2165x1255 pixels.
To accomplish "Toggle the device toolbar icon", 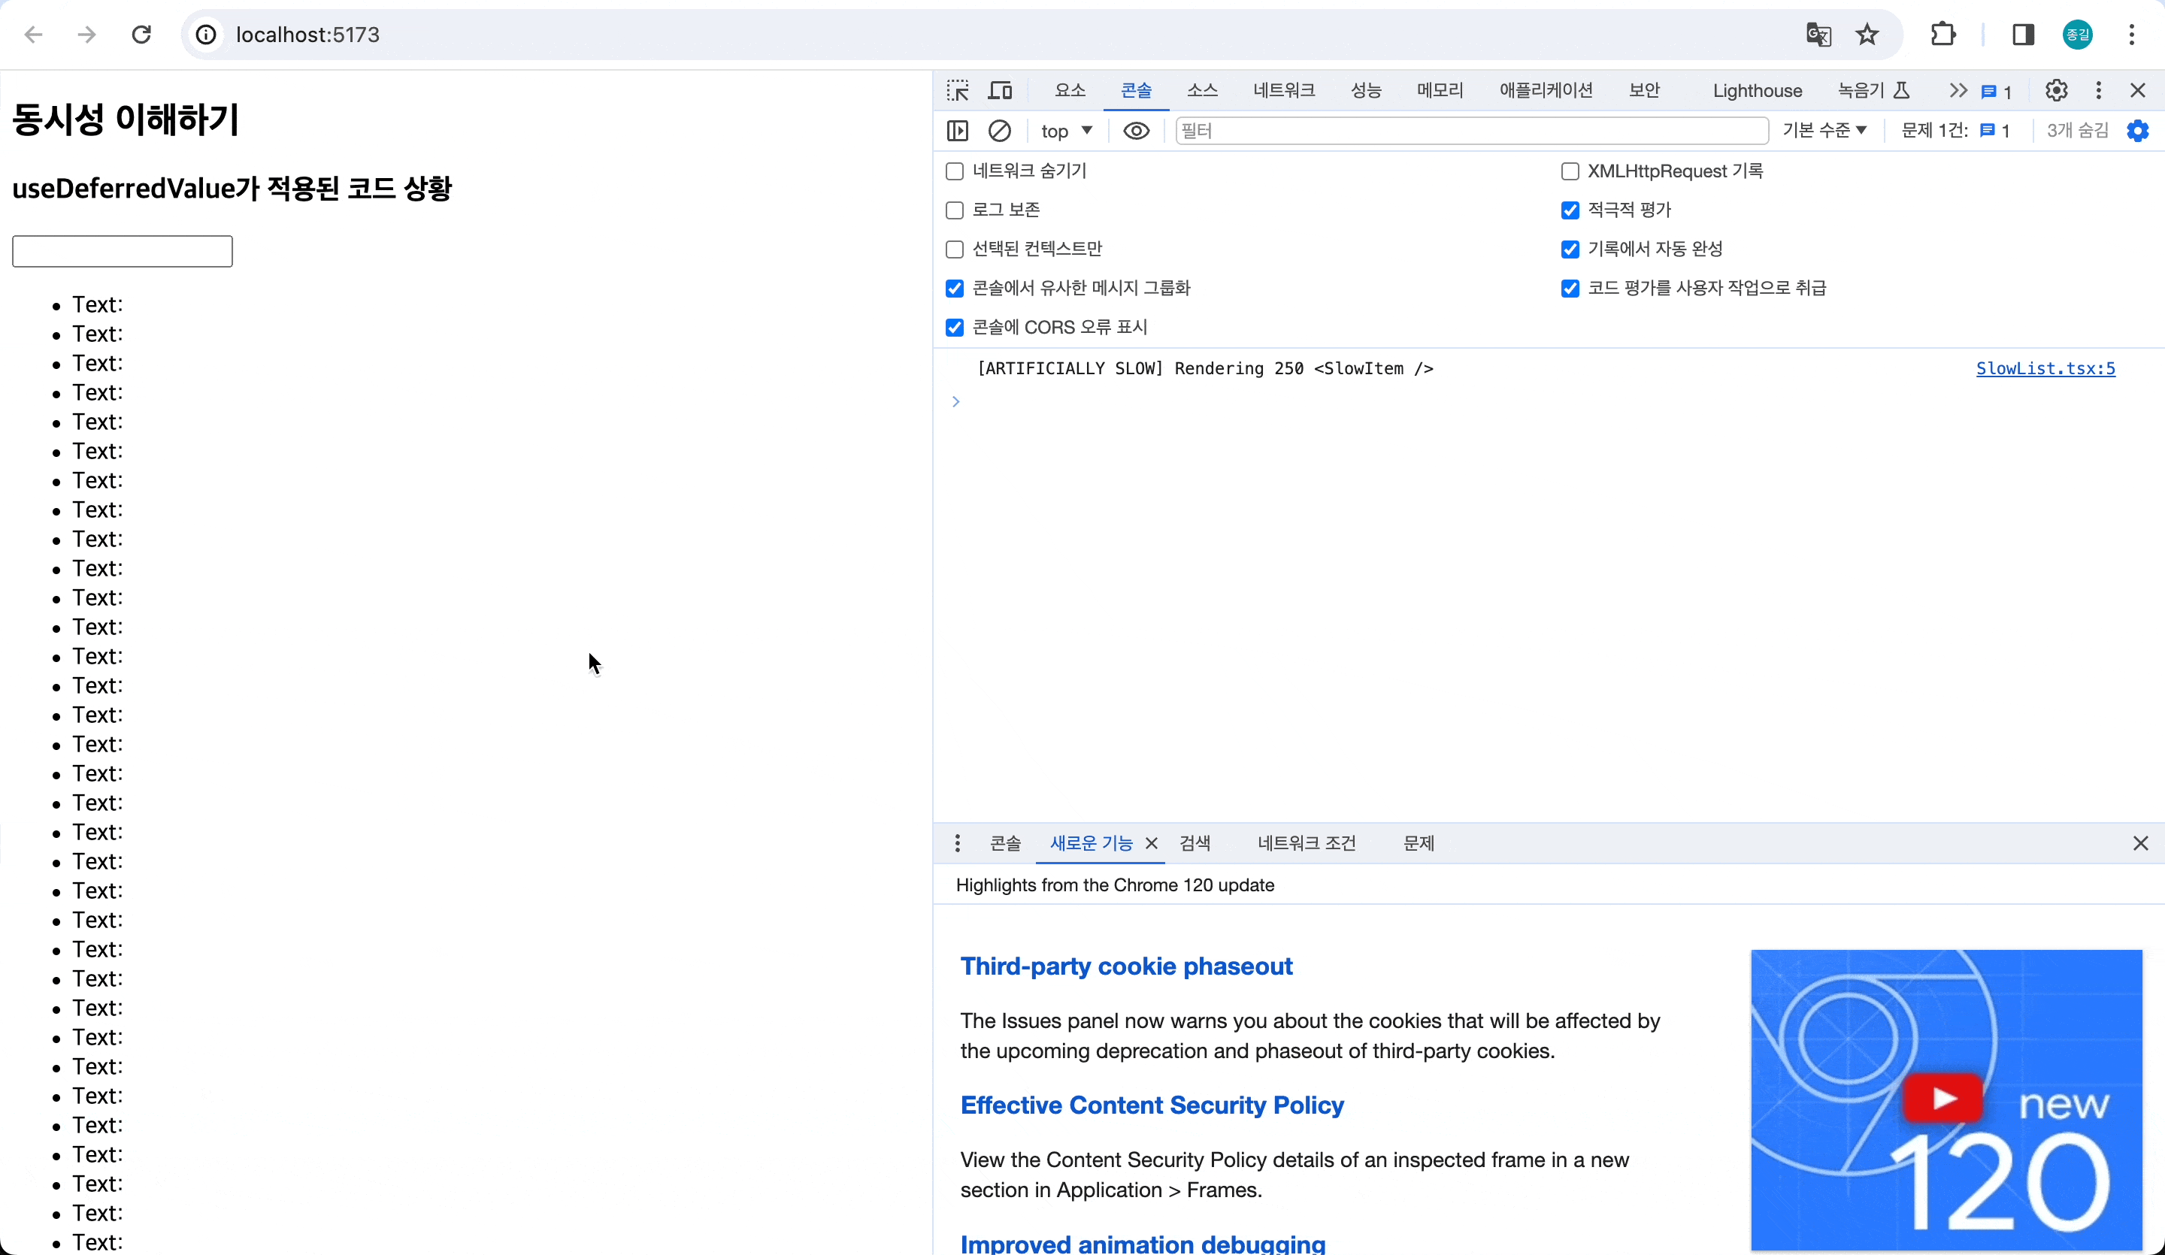I will 1000,90.
